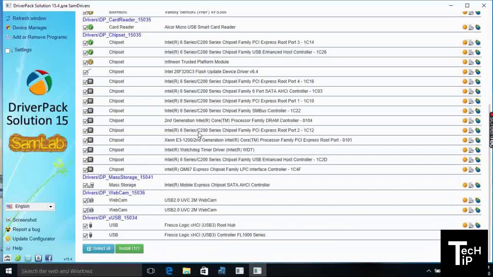Click globe icon on Alcor Micro Card Reader row
The image size is (493, 277).
pyautogui.click(x=478, y=27)
